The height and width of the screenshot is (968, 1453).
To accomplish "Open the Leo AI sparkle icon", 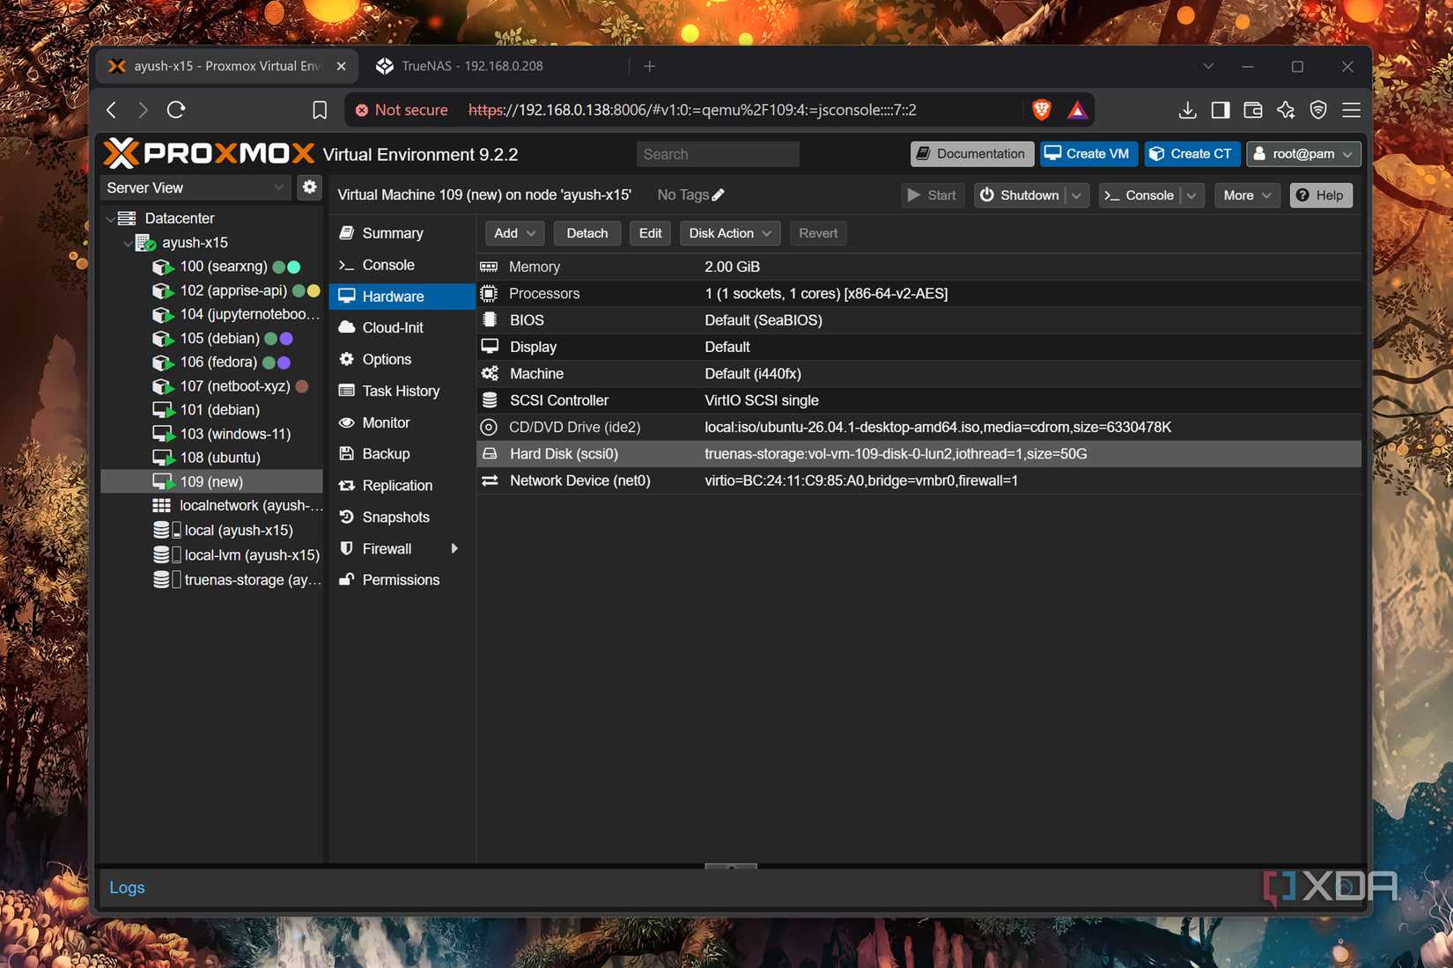I will point(1286,110).
